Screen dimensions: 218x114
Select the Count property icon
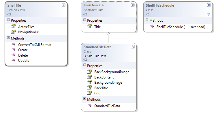89,93
